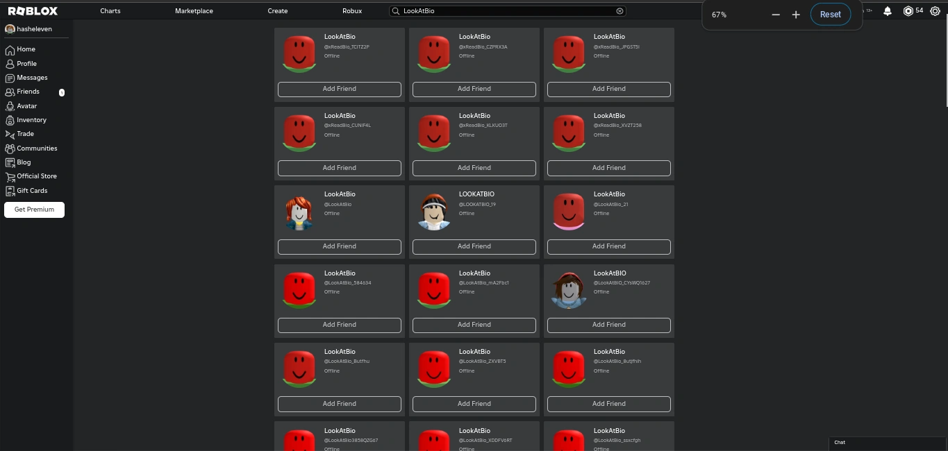The height and width of the screenshot is (451, 948).
Task: Zoom in with the plus button
Action: [x=796, y=15]
